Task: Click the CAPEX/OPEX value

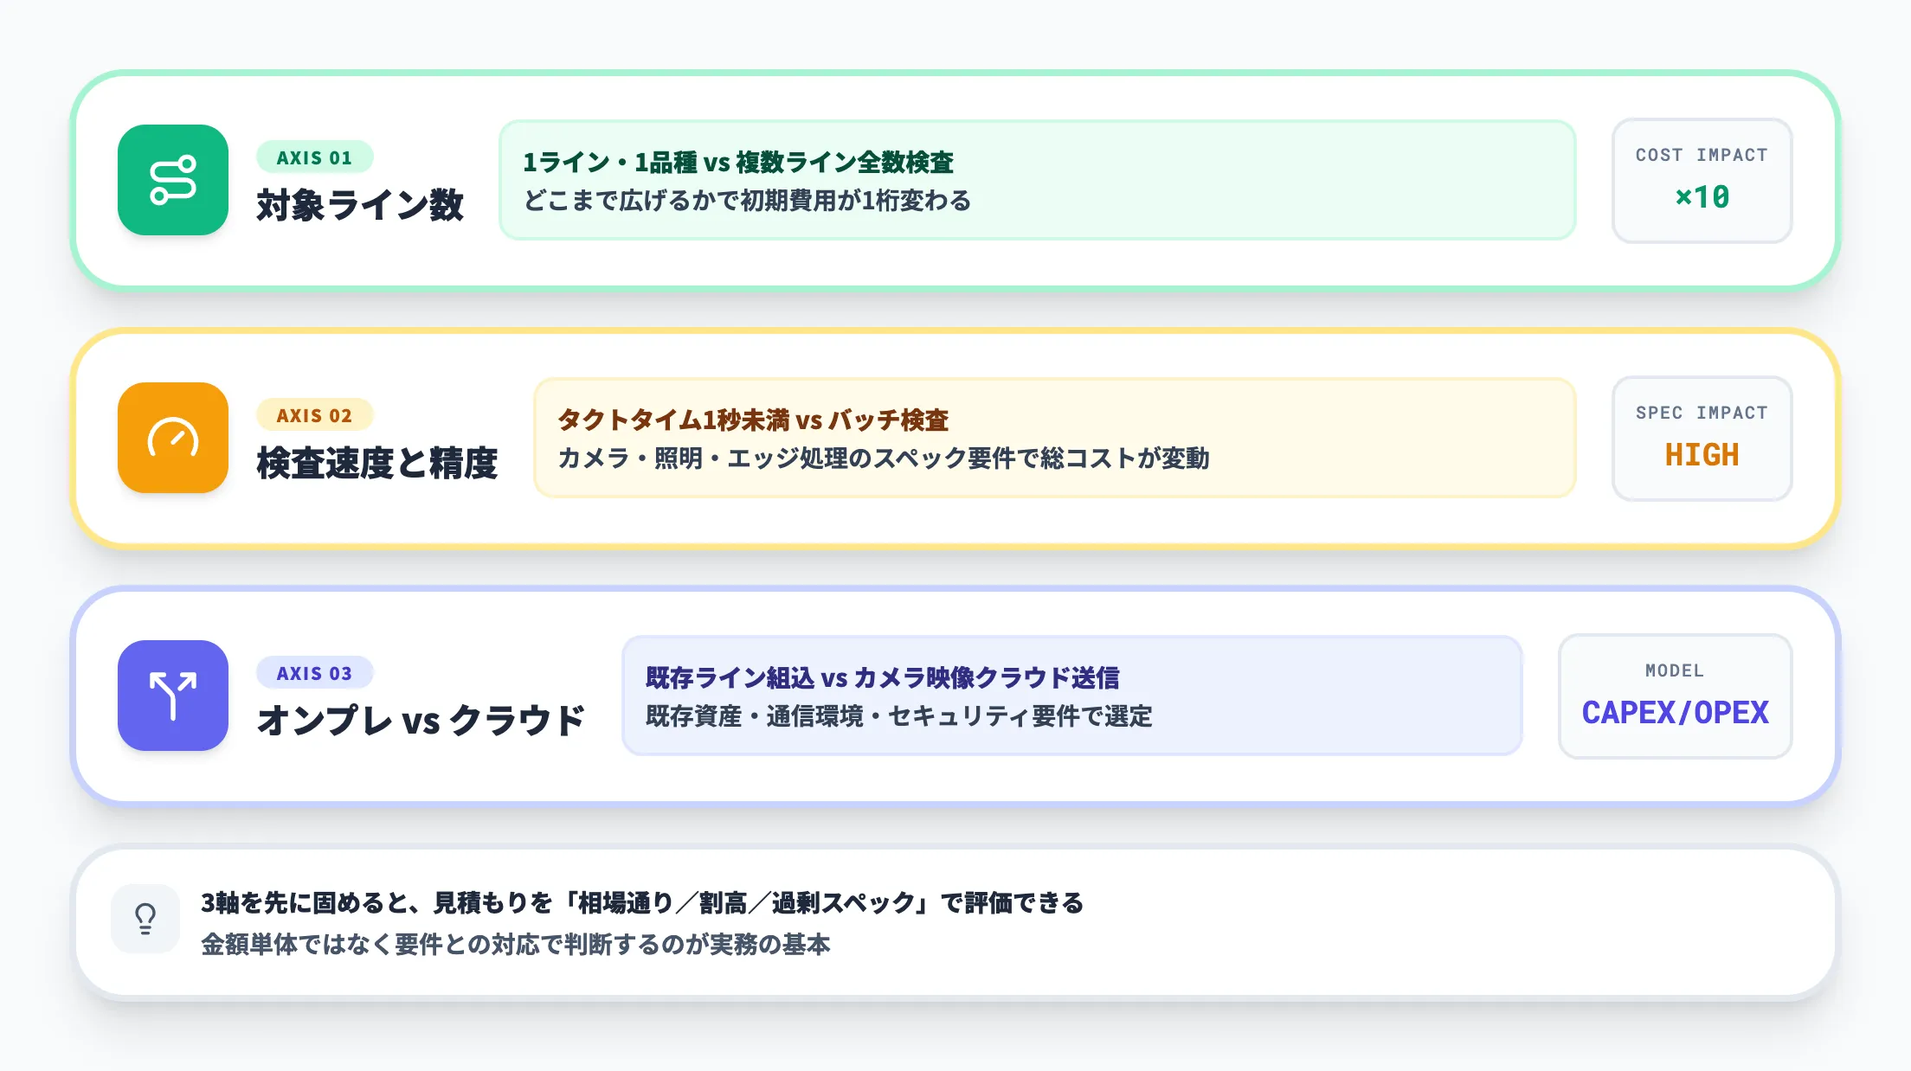Action: (1675, 713)
